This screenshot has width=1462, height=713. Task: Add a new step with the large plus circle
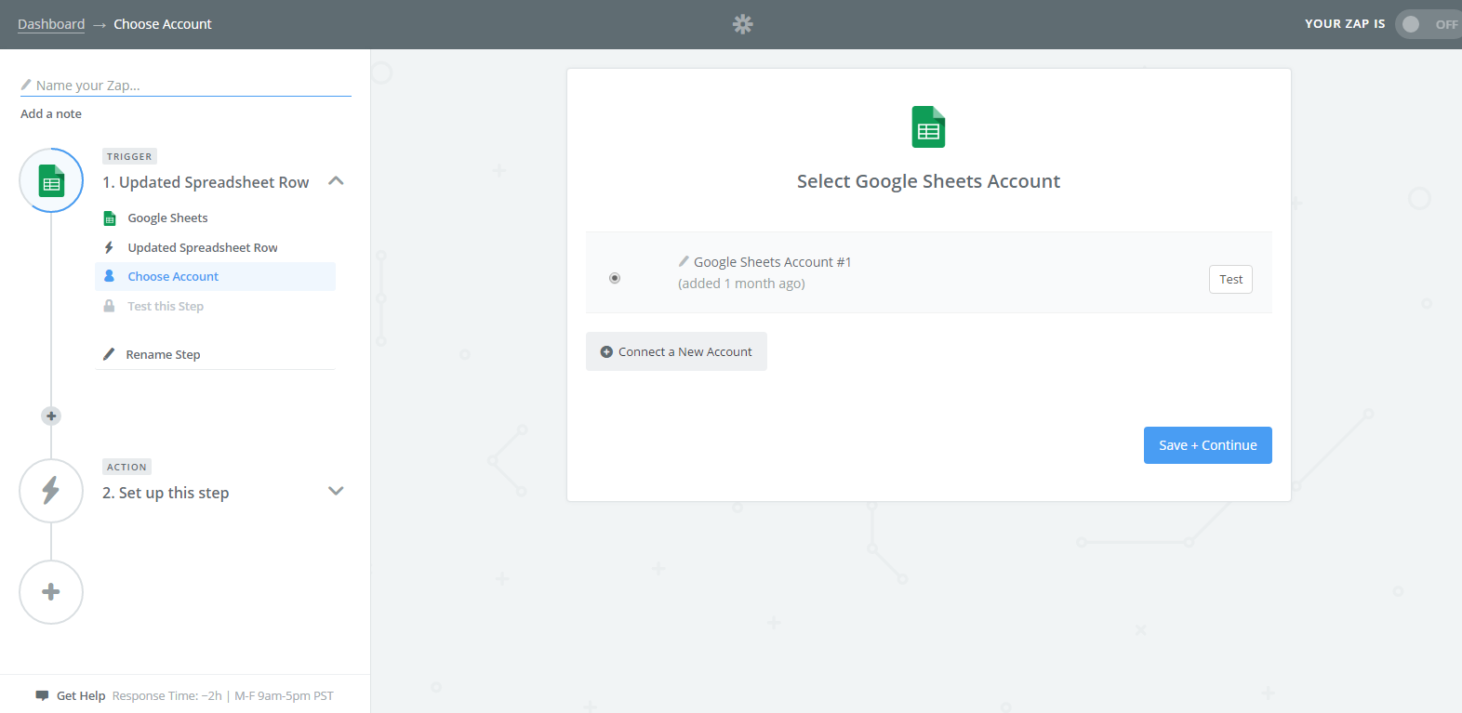coord(51,592)
